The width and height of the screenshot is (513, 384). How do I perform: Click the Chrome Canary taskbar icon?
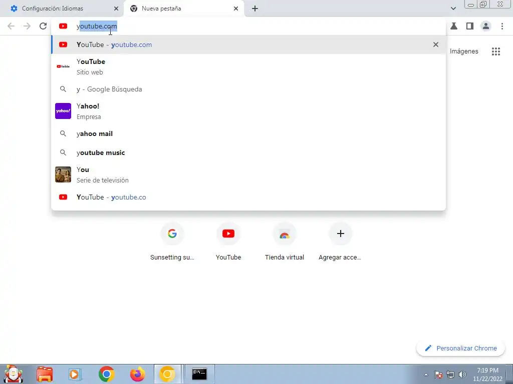point(167,374)
